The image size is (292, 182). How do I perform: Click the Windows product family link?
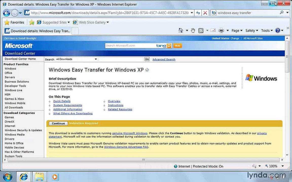(10, 69)
